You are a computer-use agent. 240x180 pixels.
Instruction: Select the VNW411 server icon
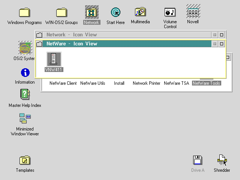tap(54, 59)
